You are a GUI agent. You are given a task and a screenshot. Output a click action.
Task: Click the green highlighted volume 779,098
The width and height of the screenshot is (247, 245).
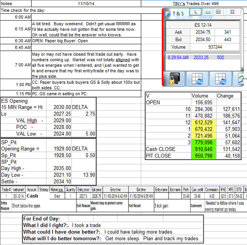coord(204,143)
